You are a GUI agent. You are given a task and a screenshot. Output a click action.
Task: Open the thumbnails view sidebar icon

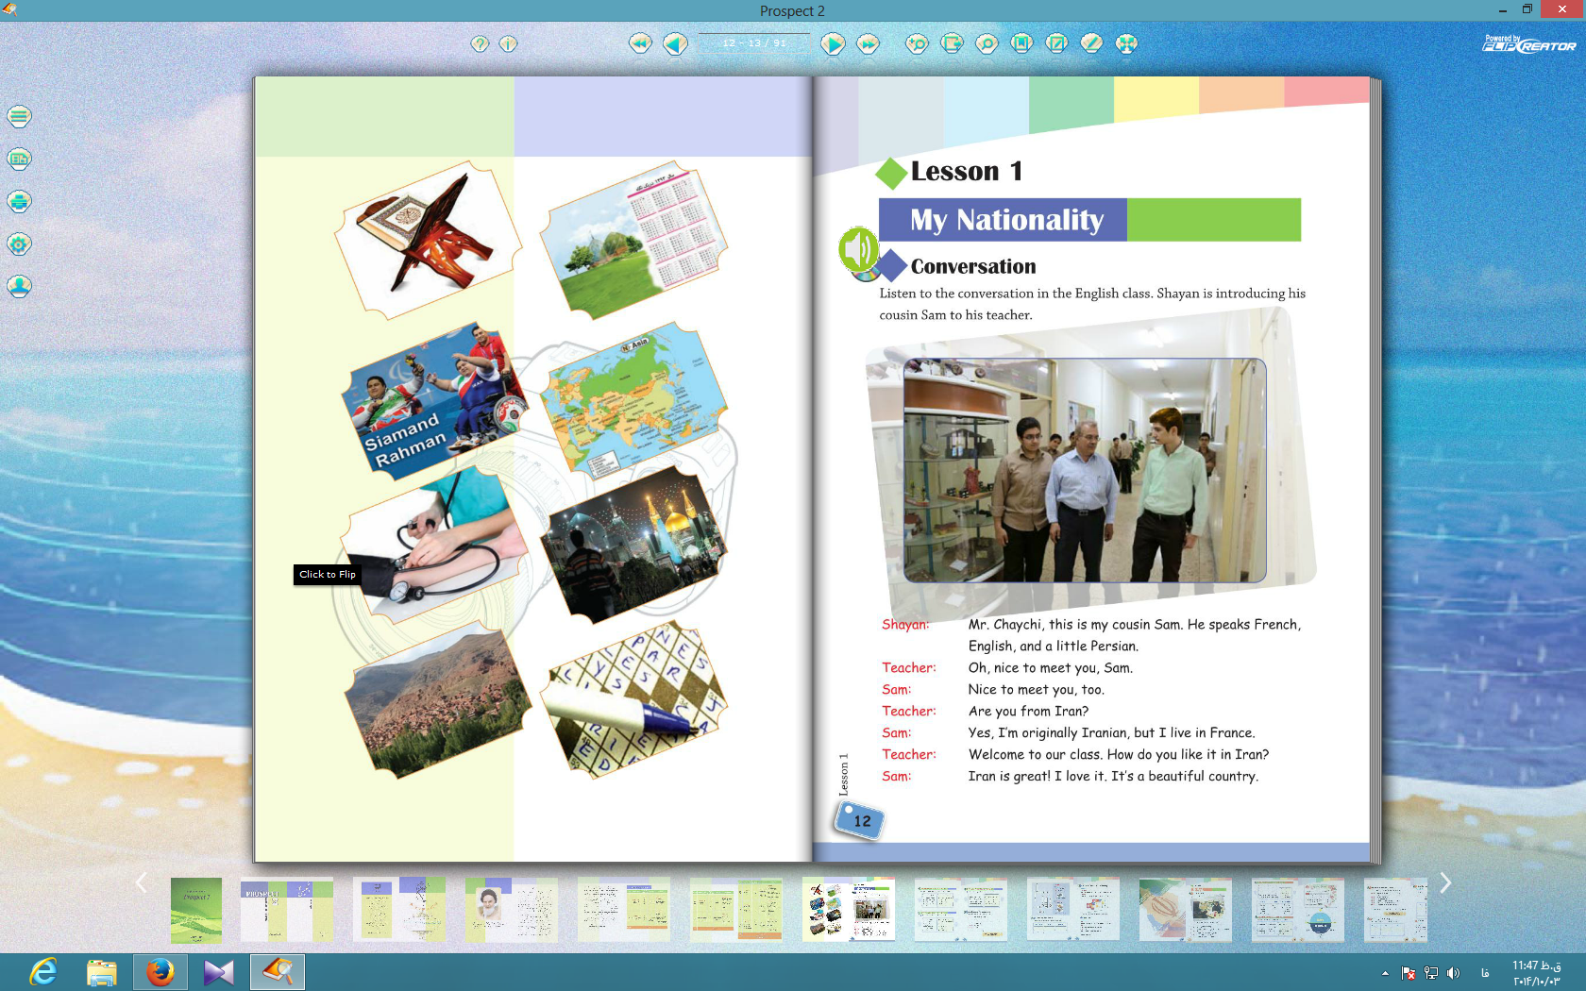[19, 159]
